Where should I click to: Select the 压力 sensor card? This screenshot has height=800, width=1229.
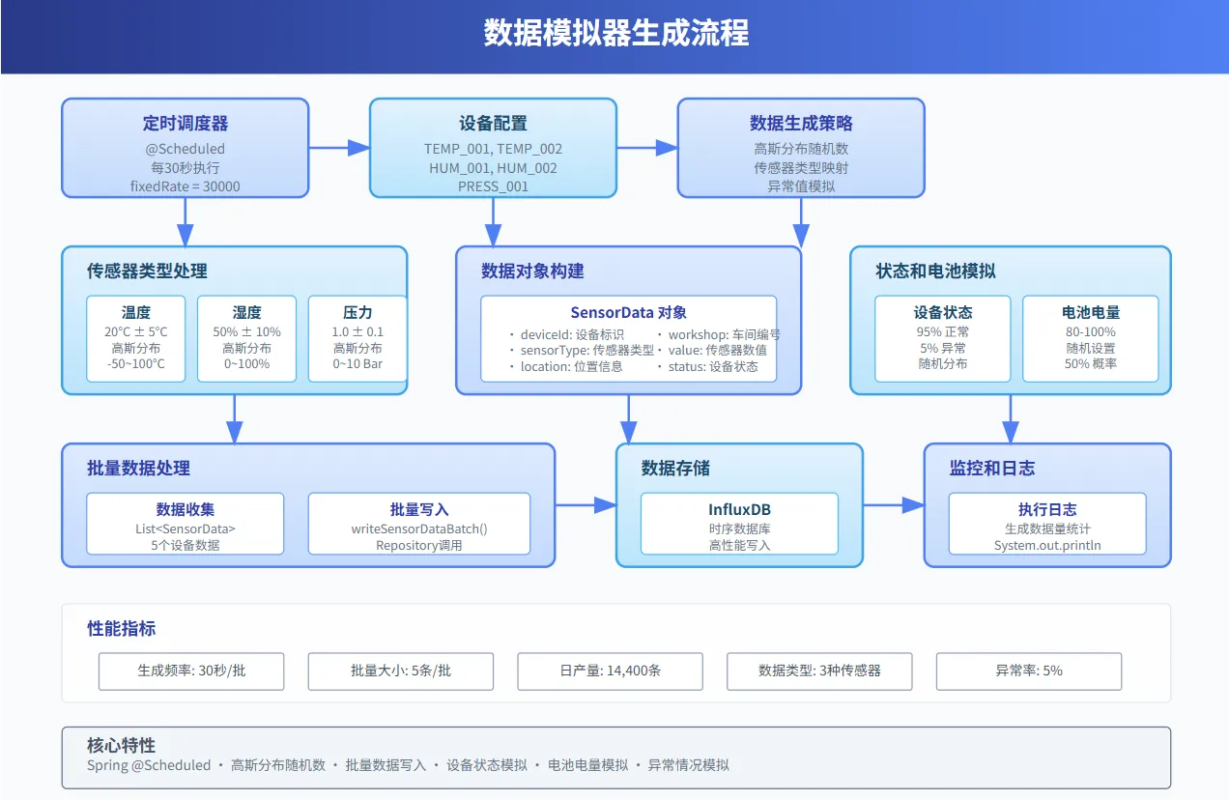point(357,338)
